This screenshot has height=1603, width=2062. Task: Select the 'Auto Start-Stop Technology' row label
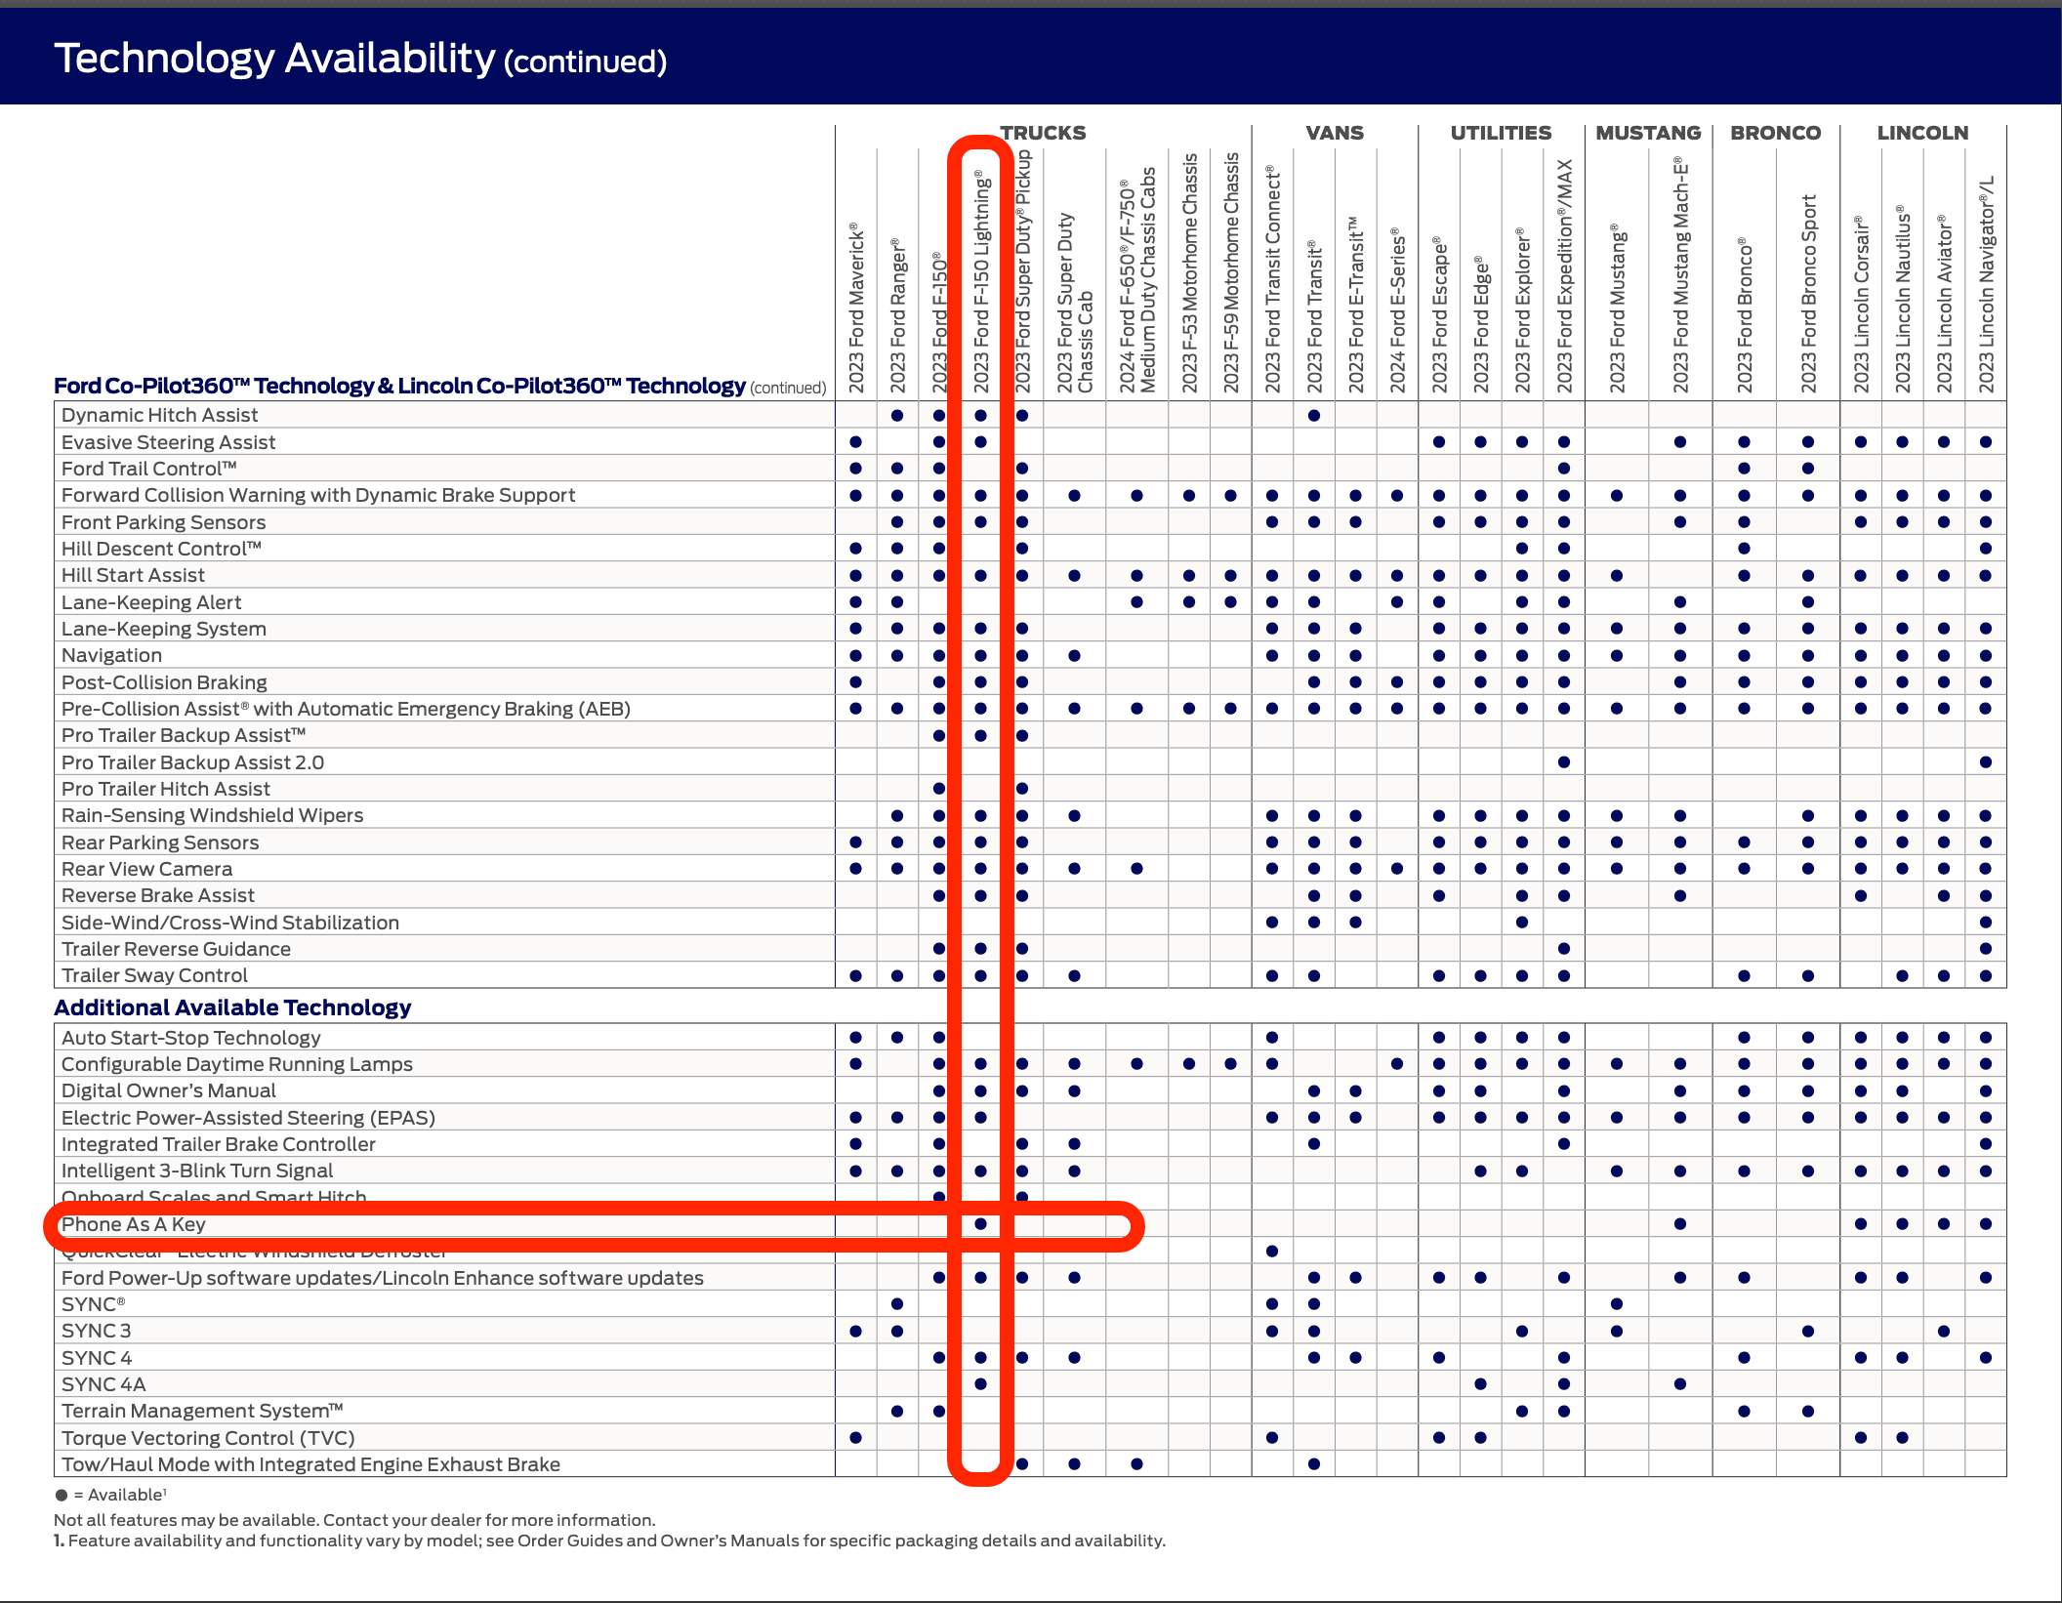[x=191, y=1038]
